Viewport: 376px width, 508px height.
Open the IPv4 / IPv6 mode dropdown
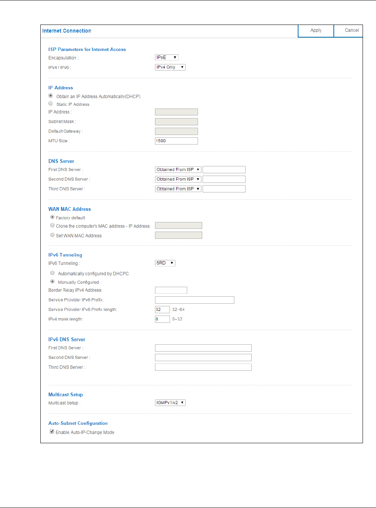[170, 67]
